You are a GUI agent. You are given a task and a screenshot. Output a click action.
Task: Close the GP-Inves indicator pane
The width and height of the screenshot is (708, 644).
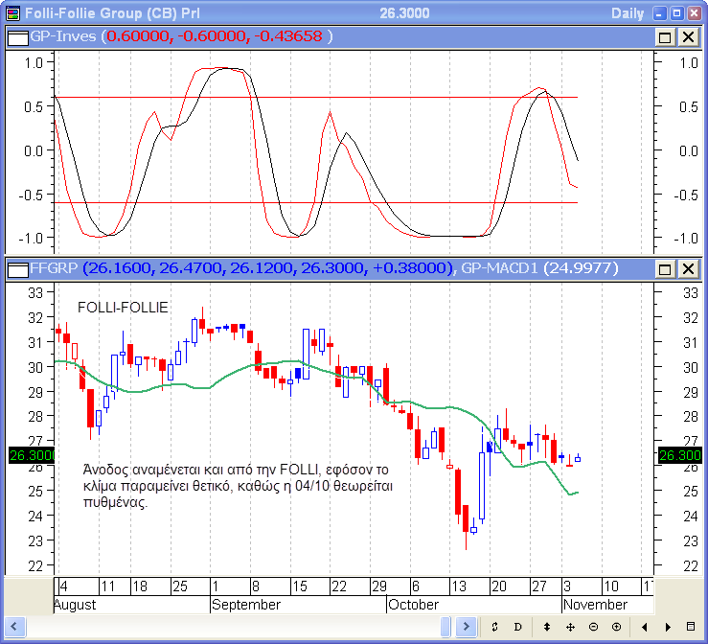688,36
